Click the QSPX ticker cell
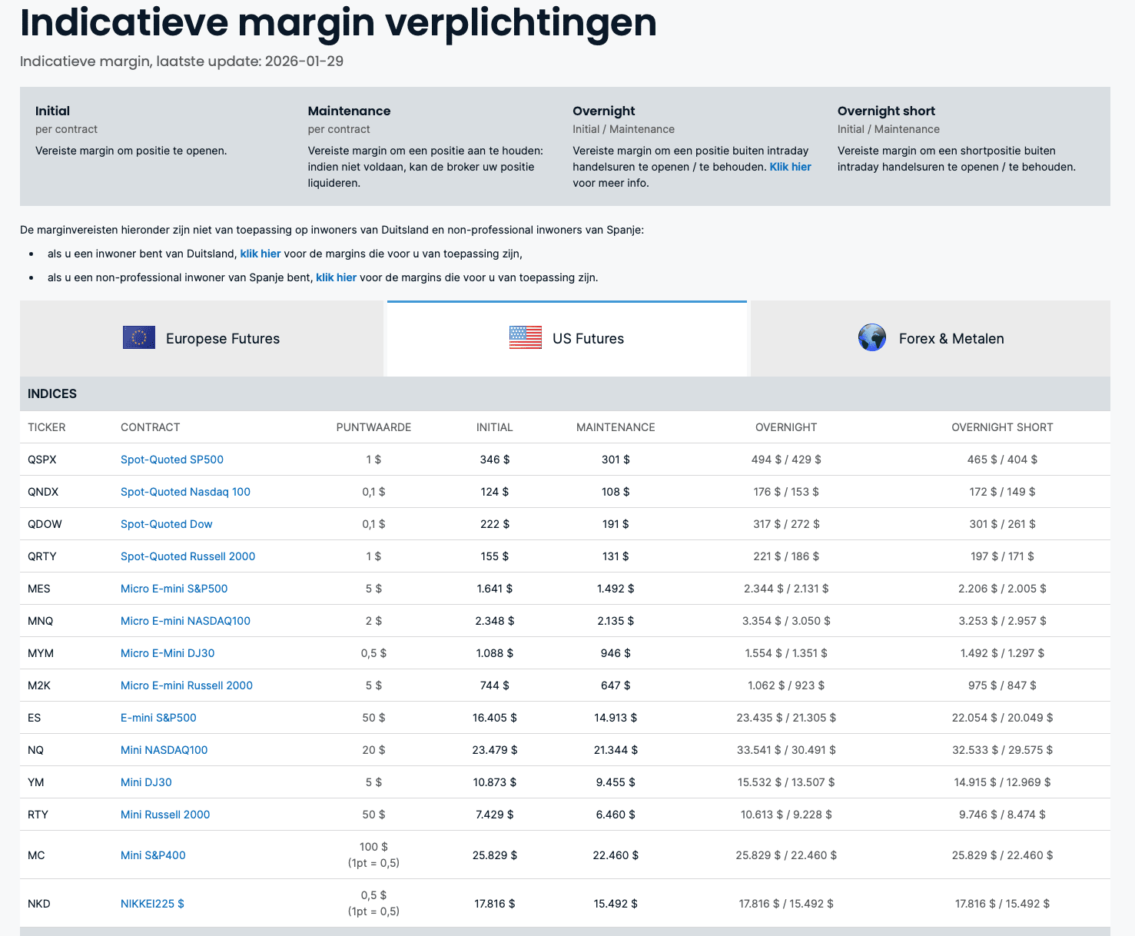 click(42, 460)
